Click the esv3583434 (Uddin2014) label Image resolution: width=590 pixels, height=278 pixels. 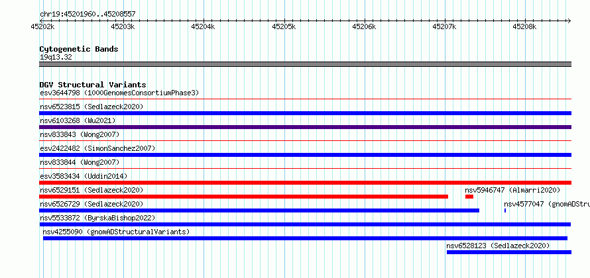tap(84, 176)
